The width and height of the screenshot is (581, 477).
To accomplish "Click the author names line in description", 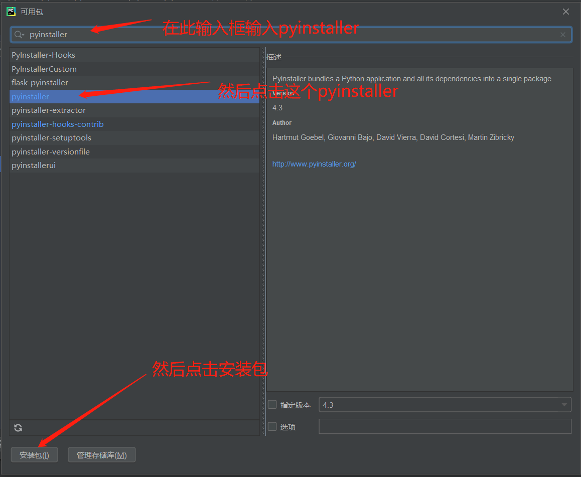I will coord(393,137).
